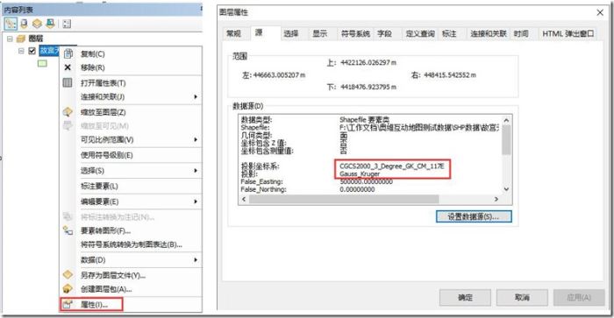Collapse the 图层 data frame node
This screenshot has height=318, width=614.
tap(10, 39)
